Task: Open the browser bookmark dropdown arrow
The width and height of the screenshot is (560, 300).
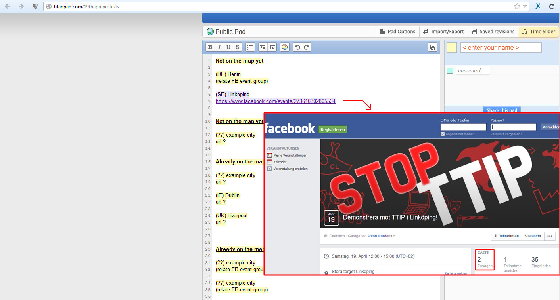Action: click(525, 6)
